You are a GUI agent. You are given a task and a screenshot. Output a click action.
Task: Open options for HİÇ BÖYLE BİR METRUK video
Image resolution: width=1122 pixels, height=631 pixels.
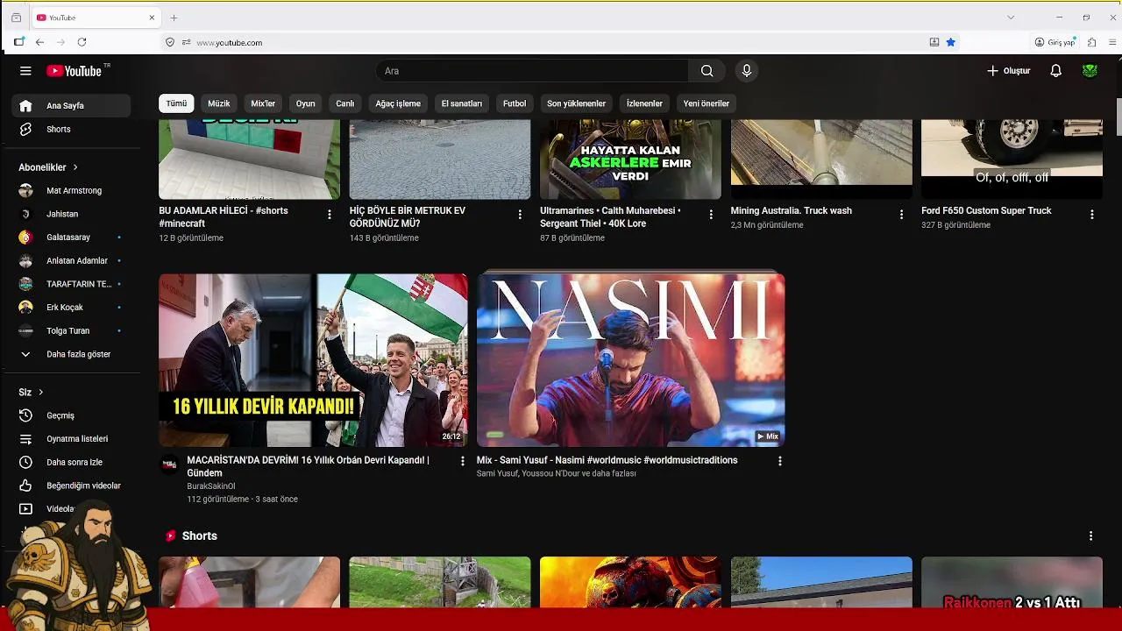520,215
